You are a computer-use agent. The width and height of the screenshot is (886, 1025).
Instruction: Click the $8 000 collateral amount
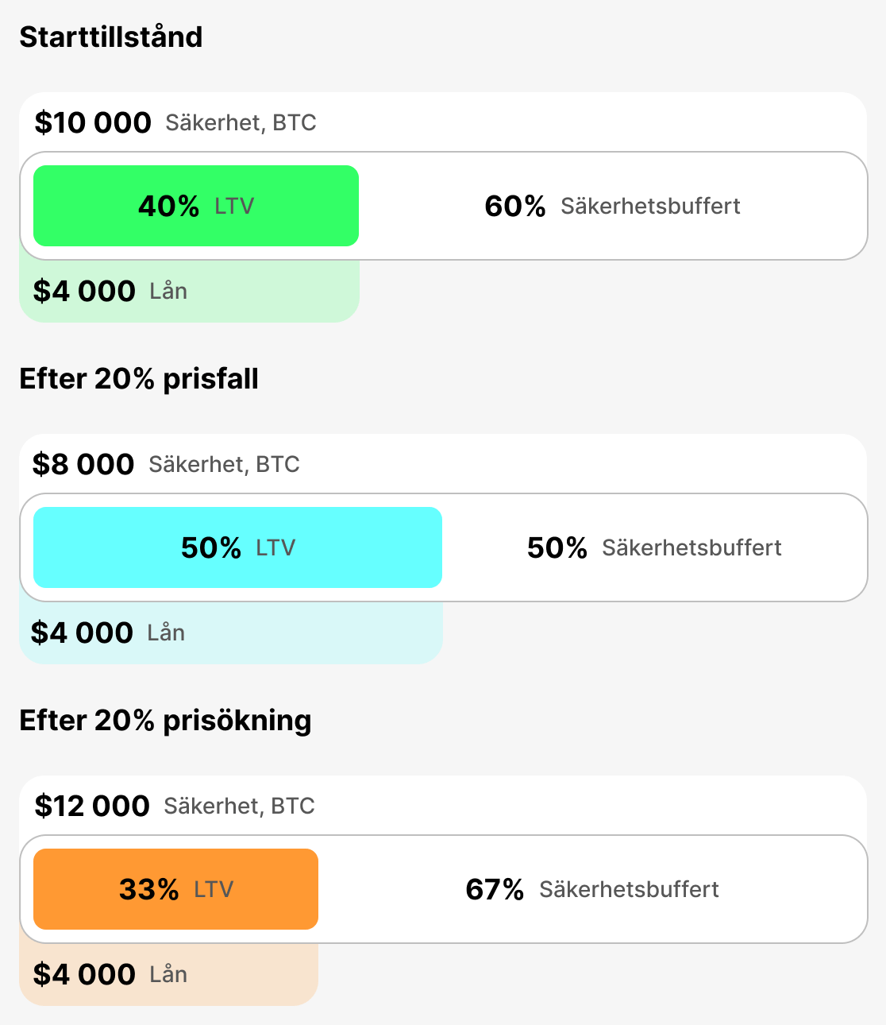tap(83, 465)
